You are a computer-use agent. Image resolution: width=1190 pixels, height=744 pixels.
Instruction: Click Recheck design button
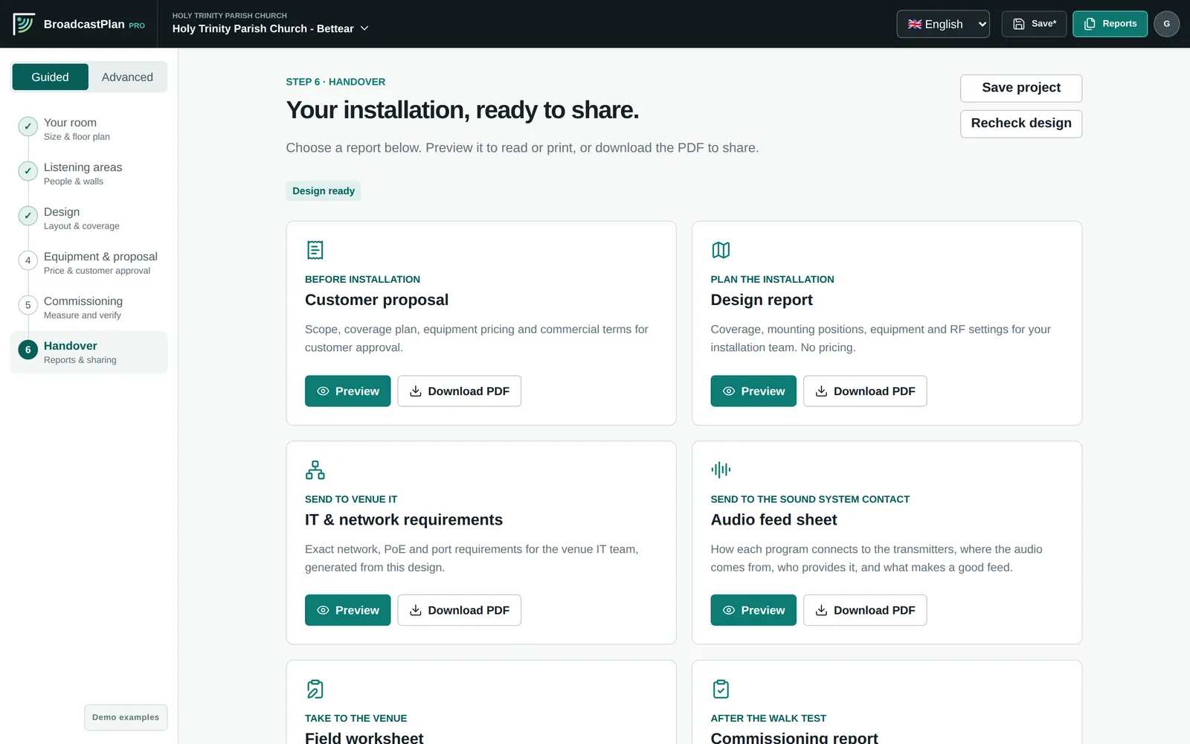pyautogui.click(x=1021, y=124)
